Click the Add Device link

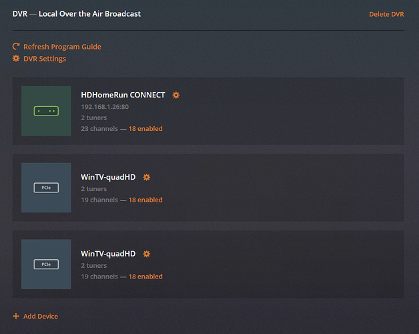pyautogui.click(x=41, y=317)
